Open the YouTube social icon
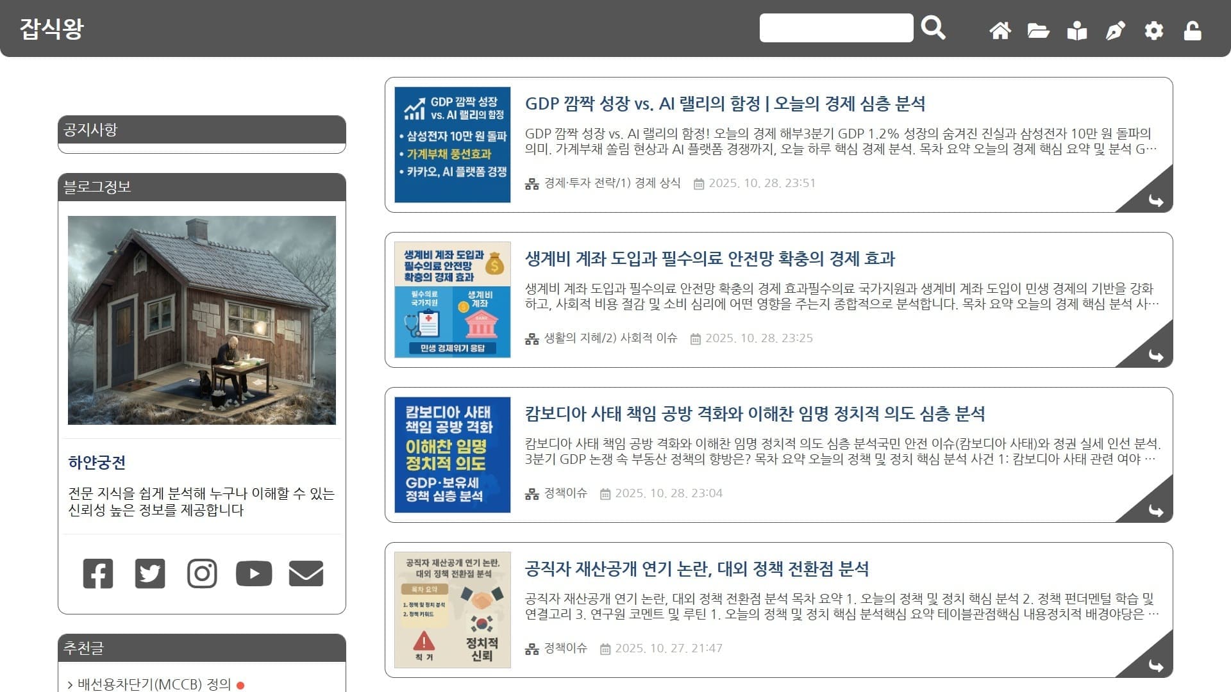 pyautogui.click(x=254, y=573)
